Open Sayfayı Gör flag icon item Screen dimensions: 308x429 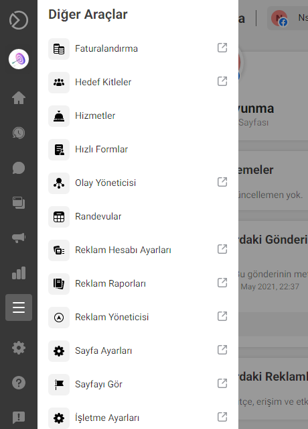(x=138, y=385)
